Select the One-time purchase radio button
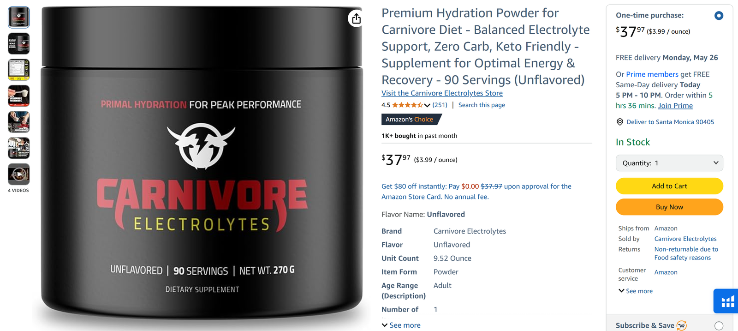The image size is (738, 331). [719, 16]
